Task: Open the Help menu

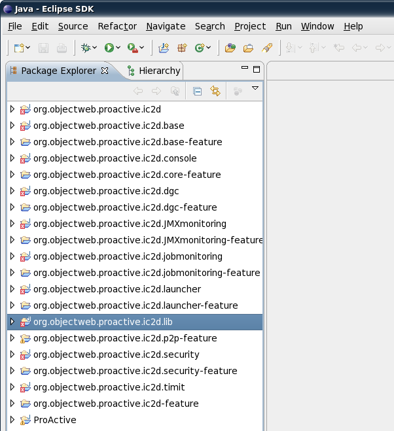Action: (353, 26)
